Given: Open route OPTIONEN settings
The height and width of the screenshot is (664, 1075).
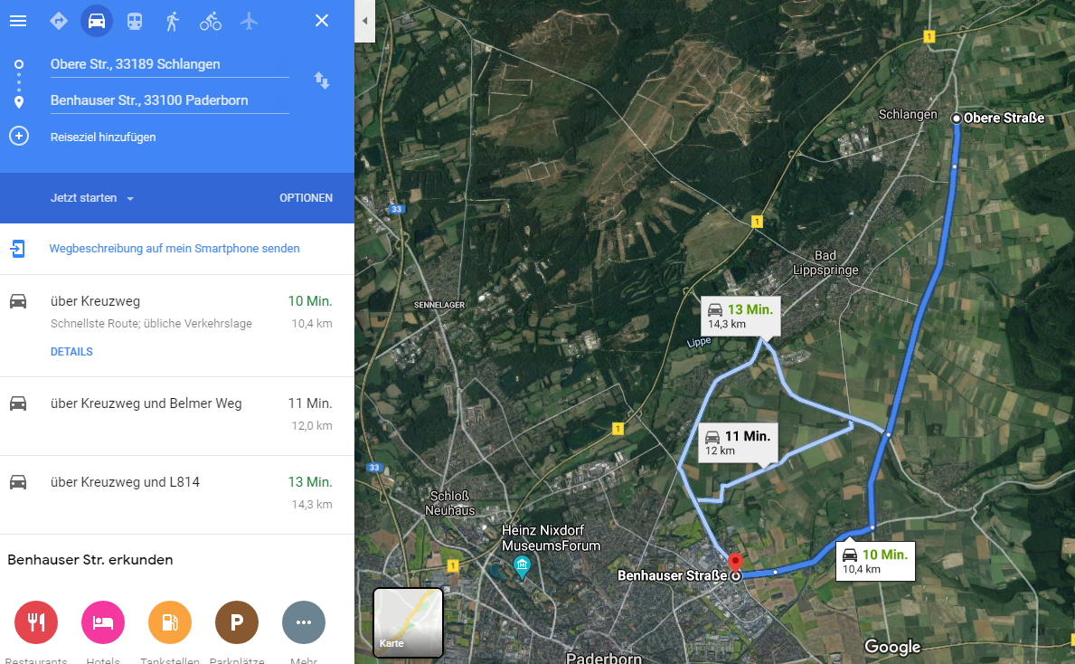Looking at the screenshot, I should click(x=306, y=198).
